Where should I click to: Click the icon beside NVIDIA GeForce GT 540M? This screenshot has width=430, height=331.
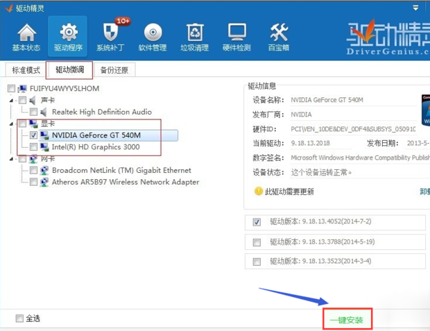(x=44, y=135)
